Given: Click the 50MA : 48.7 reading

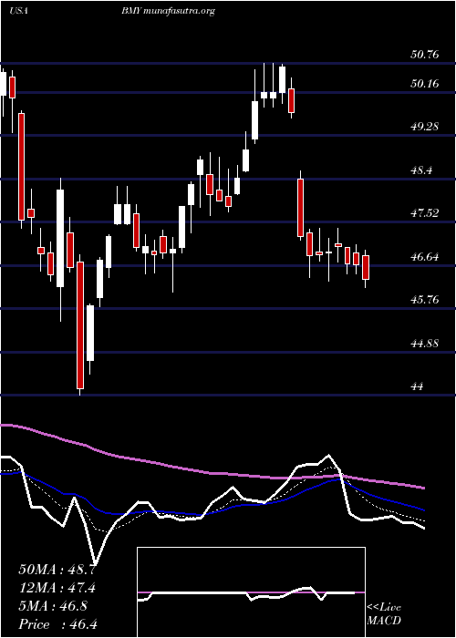Looking at the screenshot, I should pos(57,570).
